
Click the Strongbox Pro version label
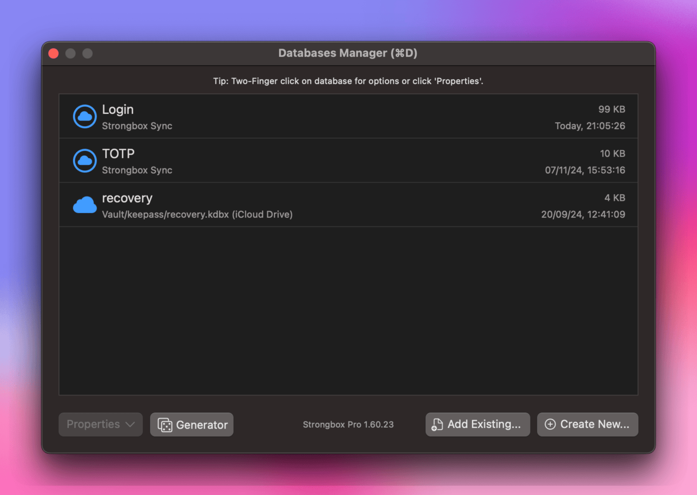[x=348, y=424]
